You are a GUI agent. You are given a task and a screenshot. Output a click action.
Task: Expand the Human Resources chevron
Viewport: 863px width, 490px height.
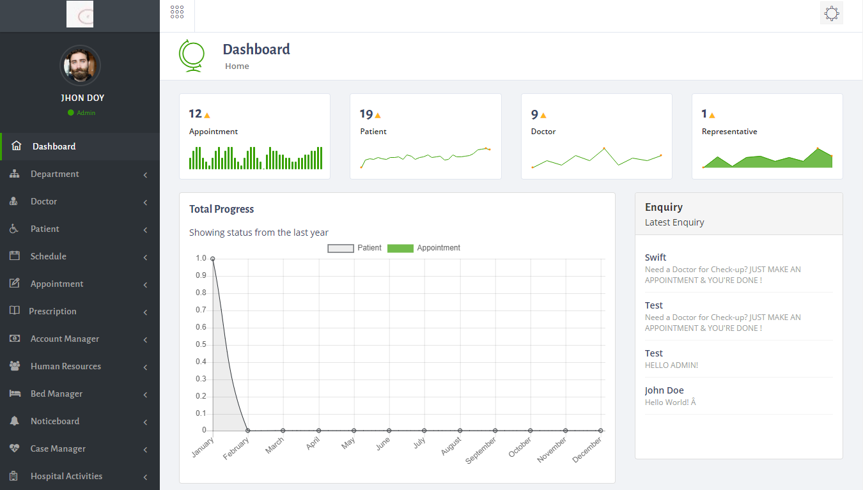point(145,367)
